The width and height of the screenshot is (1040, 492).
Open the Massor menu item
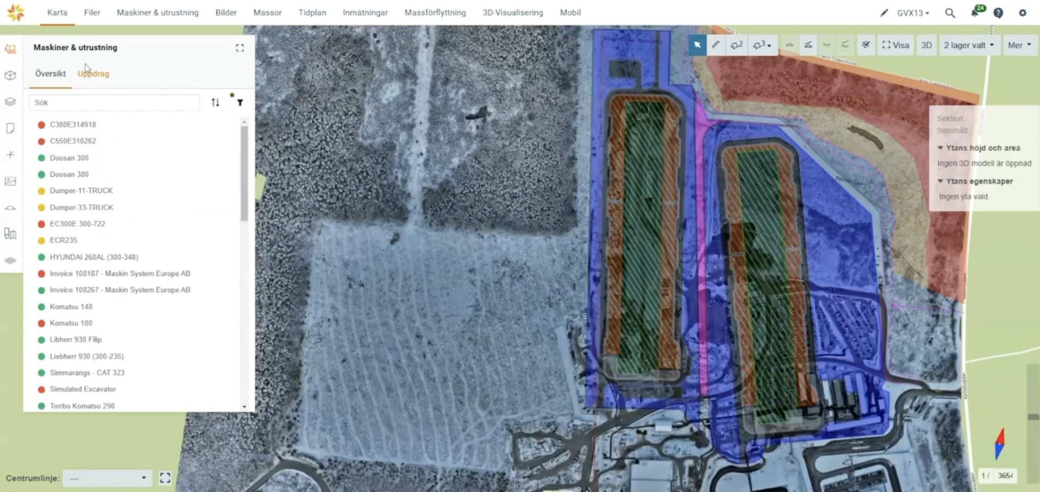click(267, 12)
